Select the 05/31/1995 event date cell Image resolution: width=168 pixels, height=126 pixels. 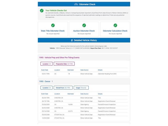[x=46, y=74]
